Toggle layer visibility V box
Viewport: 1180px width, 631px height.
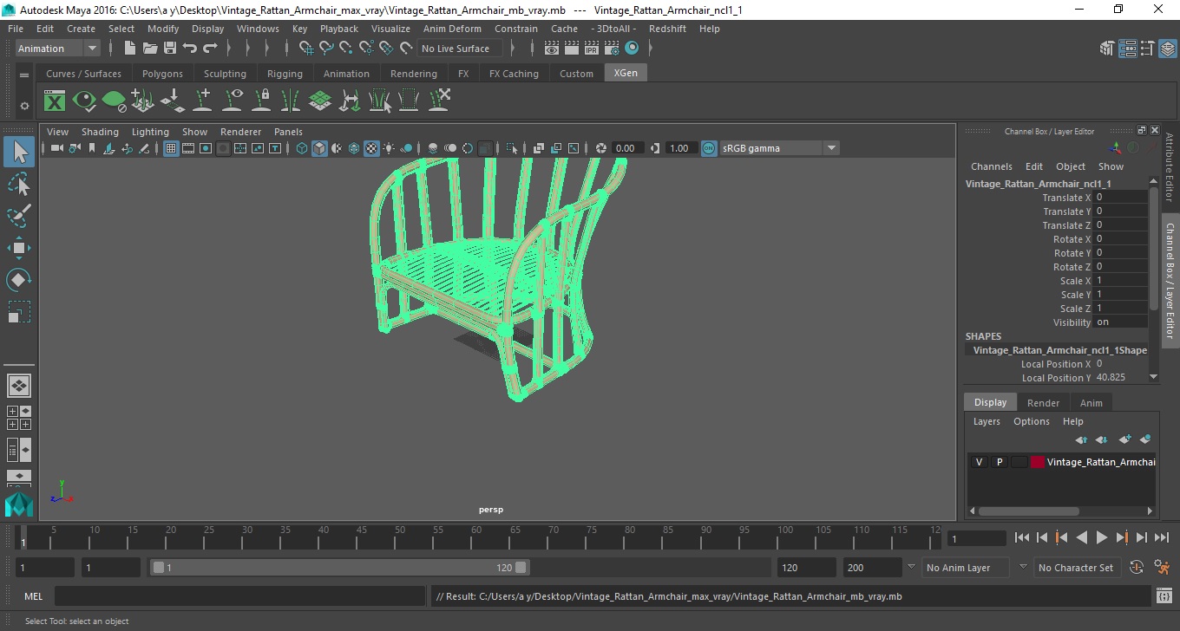pyautogui.click(x=979, y=462)
